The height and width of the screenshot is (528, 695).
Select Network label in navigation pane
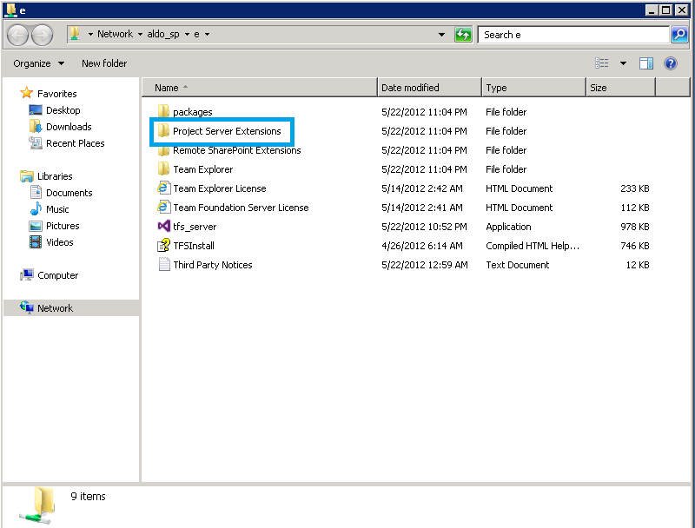point(55,307)
